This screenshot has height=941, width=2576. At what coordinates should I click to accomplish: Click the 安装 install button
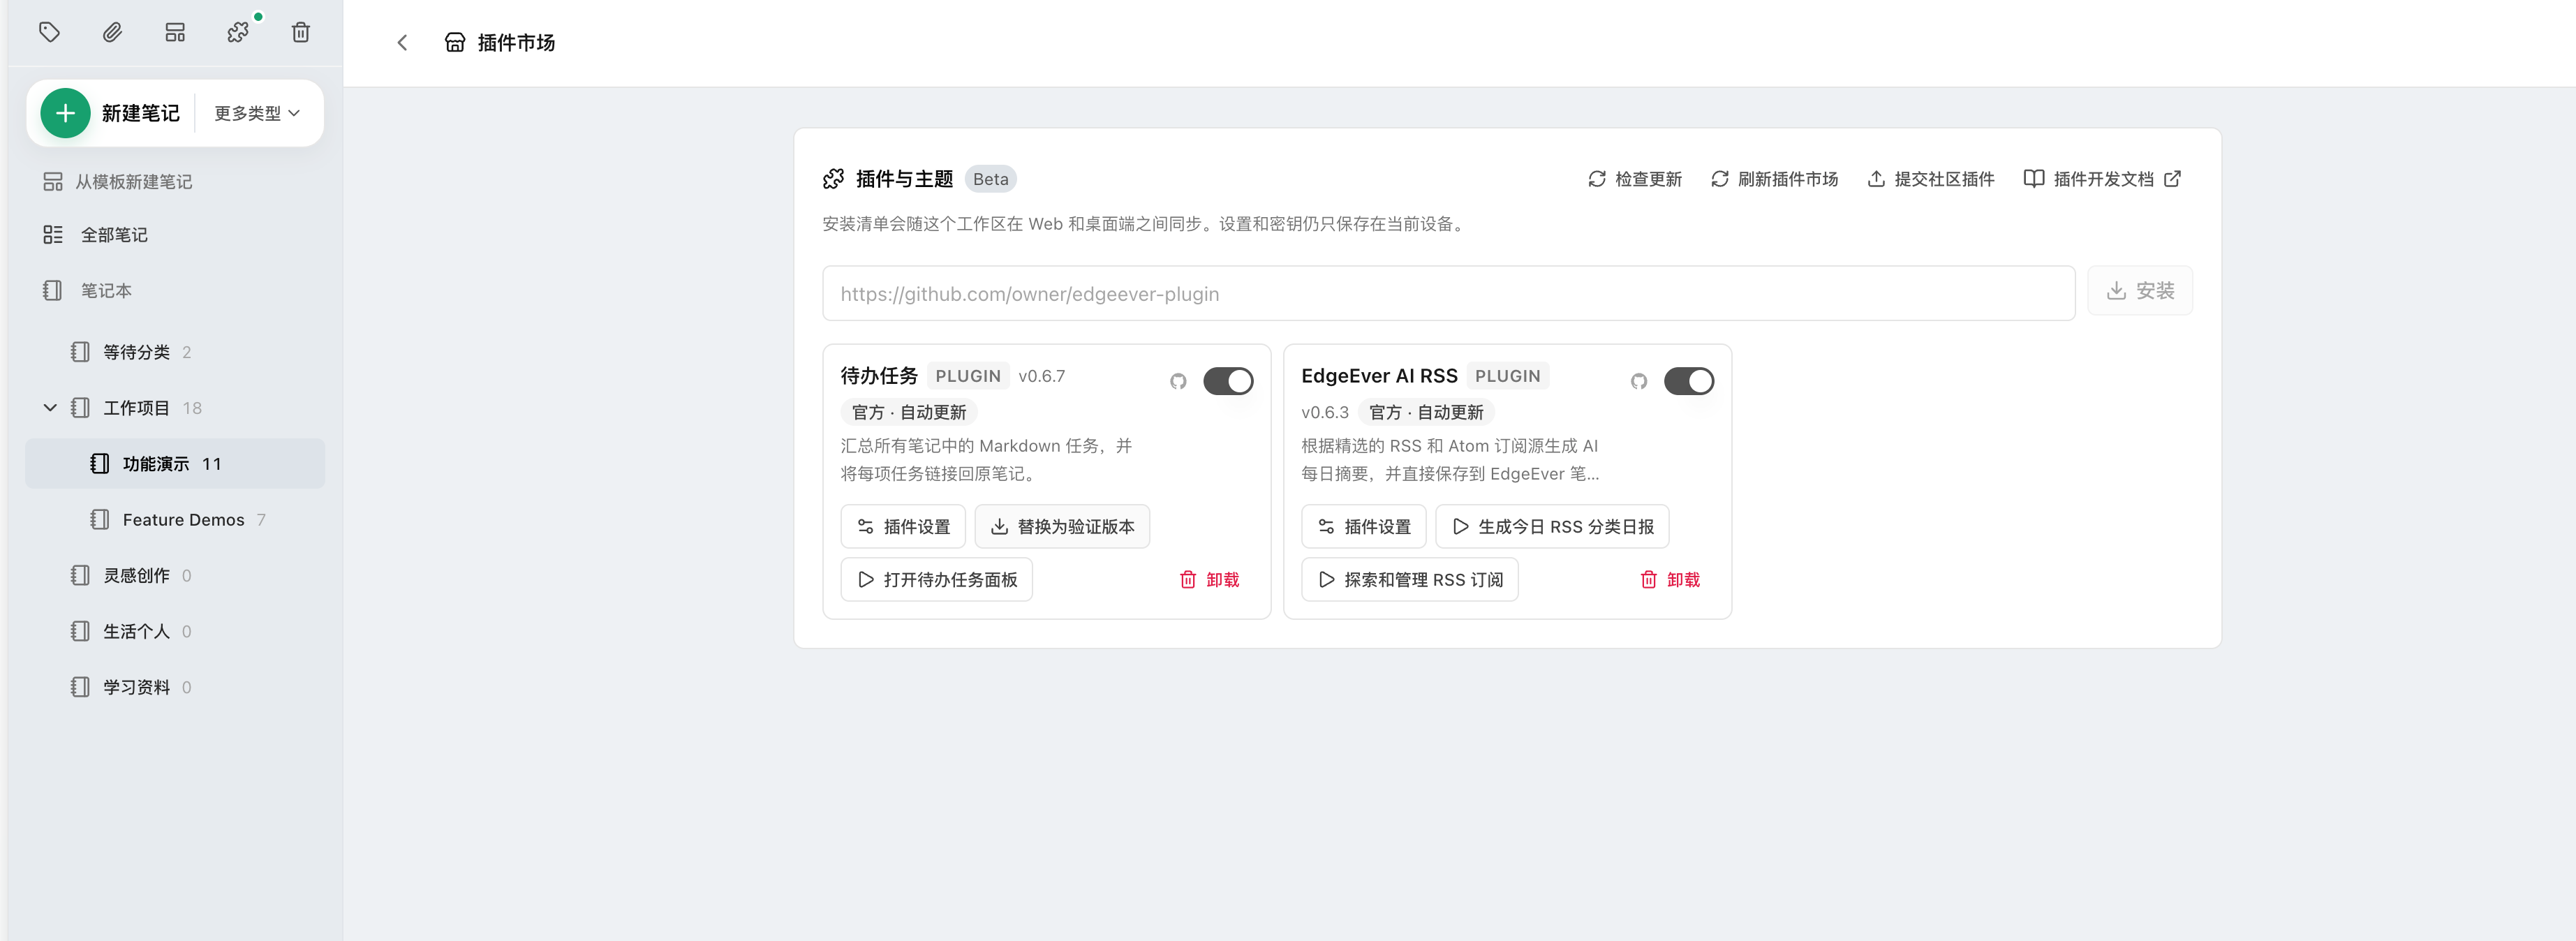(x=2140, y=291)
